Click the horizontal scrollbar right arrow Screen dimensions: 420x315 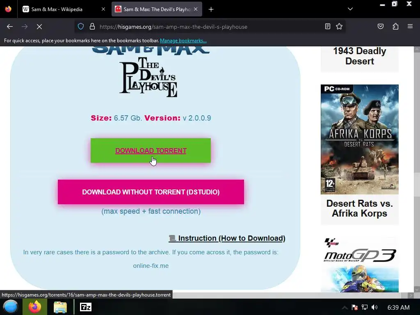(x=411, y=295)
